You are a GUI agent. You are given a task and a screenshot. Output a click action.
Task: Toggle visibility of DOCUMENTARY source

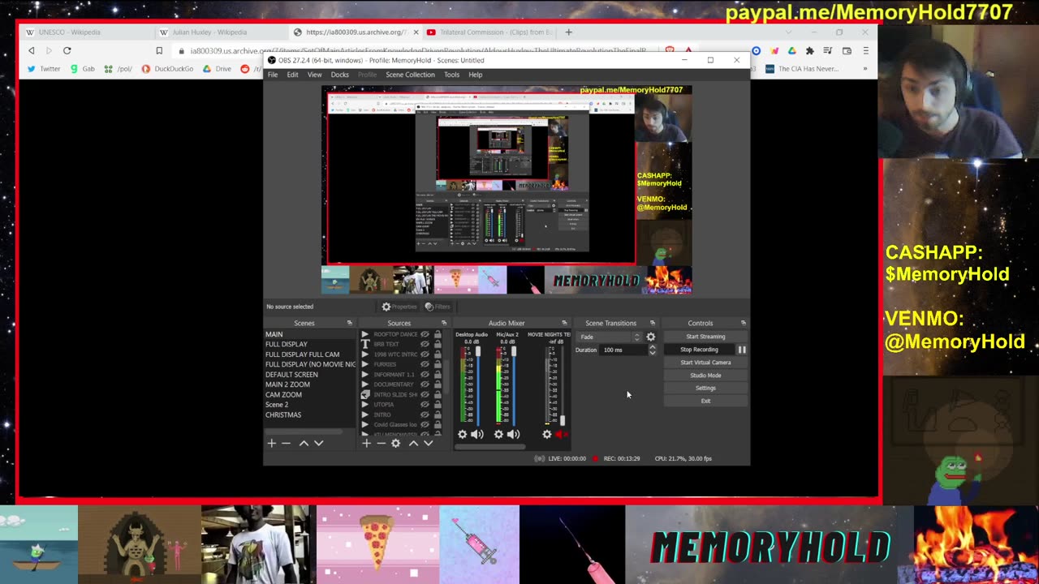point(425,384)
